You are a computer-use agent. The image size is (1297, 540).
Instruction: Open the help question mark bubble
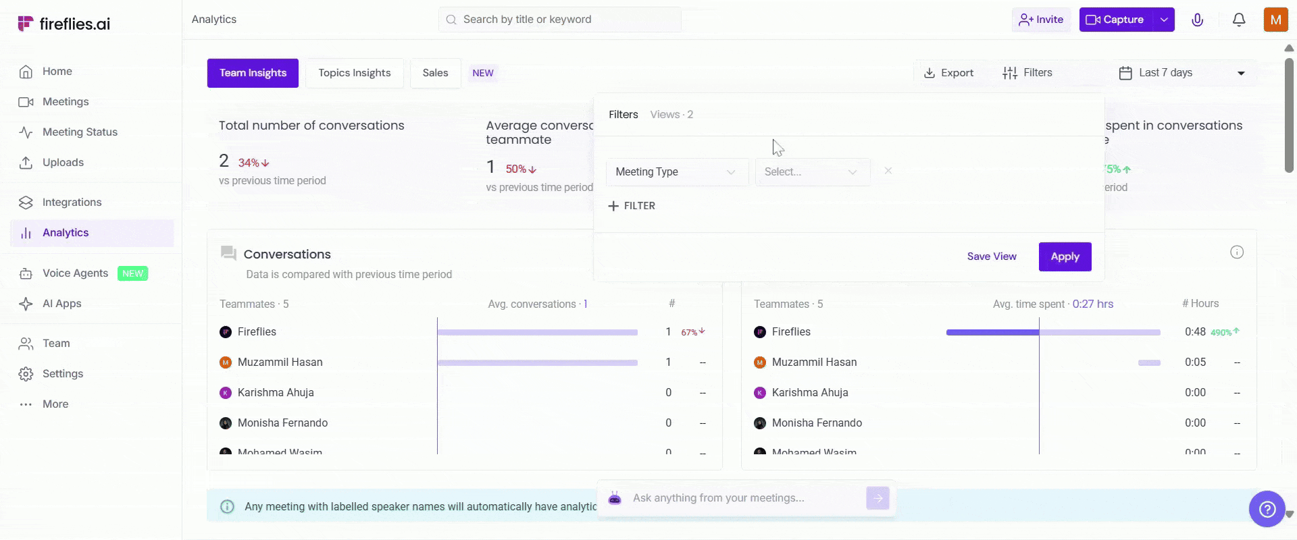(x=1267, y=509)
